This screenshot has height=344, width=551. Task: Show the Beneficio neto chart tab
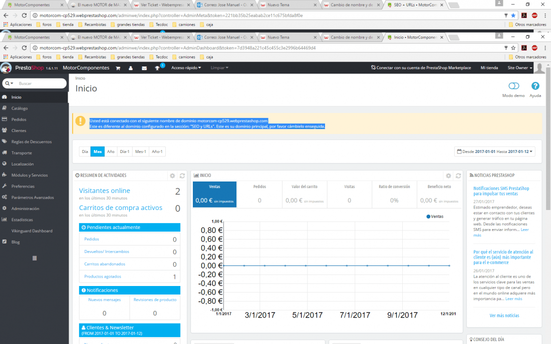coord(439,194)
